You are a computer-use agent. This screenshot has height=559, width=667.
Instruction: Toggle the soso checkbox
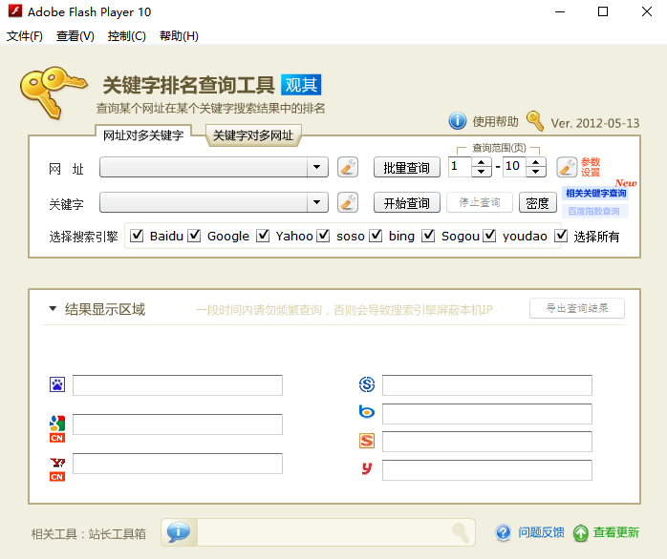323,235
